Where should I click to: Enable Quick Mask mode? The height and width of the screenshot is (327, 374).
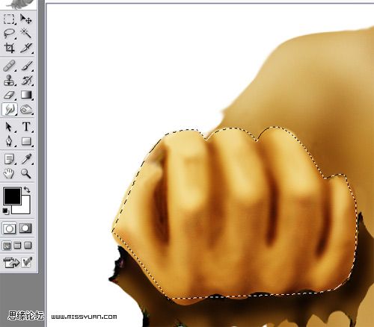point(25,228)
